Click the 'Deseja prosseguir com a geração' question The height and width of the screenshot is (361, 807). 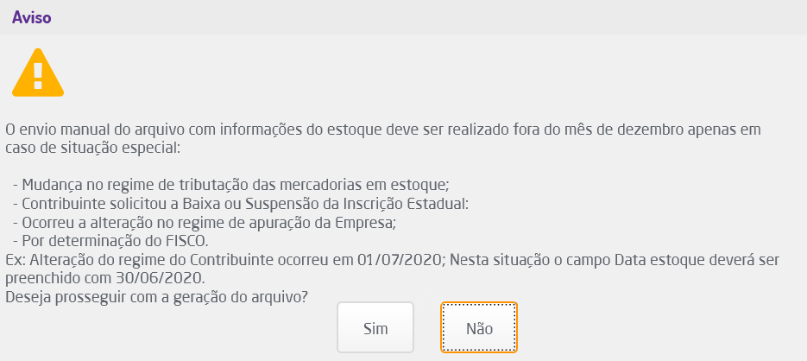157,296
